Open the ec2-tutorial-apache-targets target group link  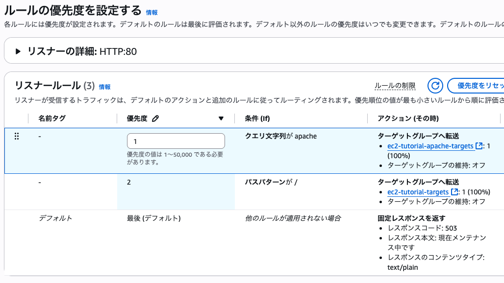(x=430, y=146)
